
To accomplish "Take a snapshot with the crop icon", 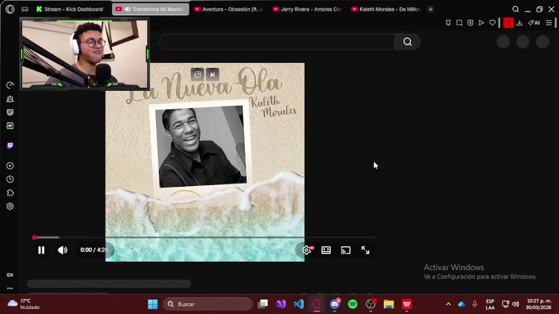I will [x=459, y=23].
